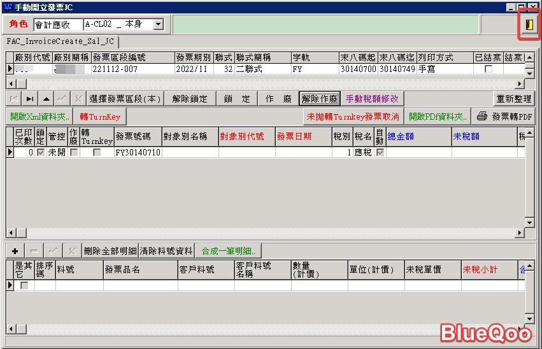The width and height of the screenshot is (542, 349).
Task: Check the 作廢 checkbox for invoice FY30140710
Action: point(74,153)
